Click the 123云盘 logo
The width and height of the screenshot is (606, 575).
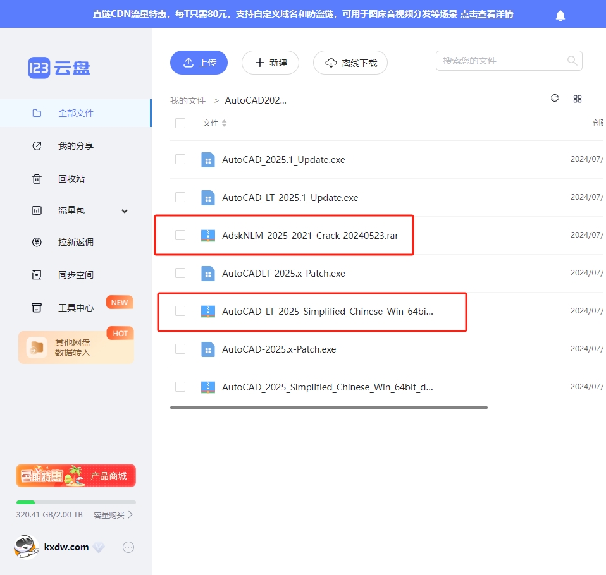59,68
